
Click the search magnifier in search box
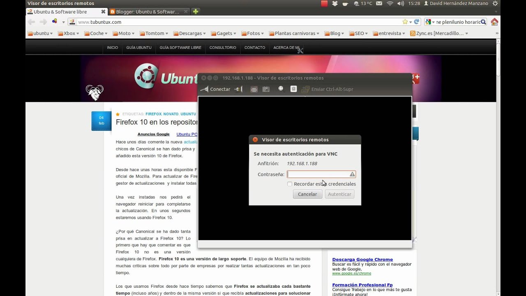click(483, 22)
